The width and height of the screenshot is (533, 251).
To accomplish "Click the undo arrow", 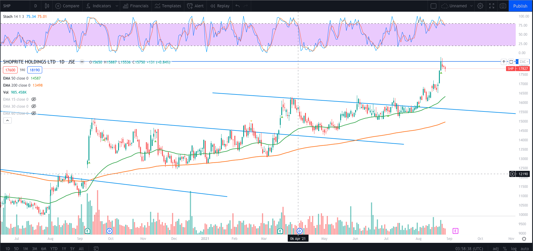I will [238, 6].
